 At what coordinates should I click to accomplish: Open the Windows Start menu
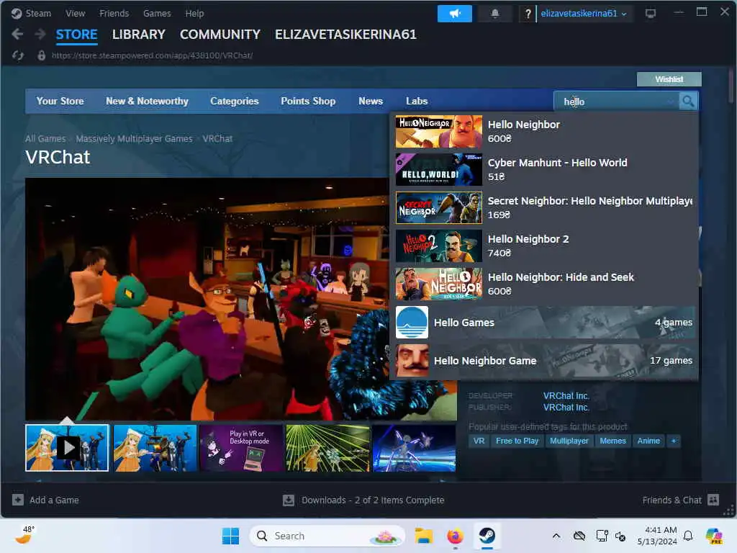pos(230,536)
